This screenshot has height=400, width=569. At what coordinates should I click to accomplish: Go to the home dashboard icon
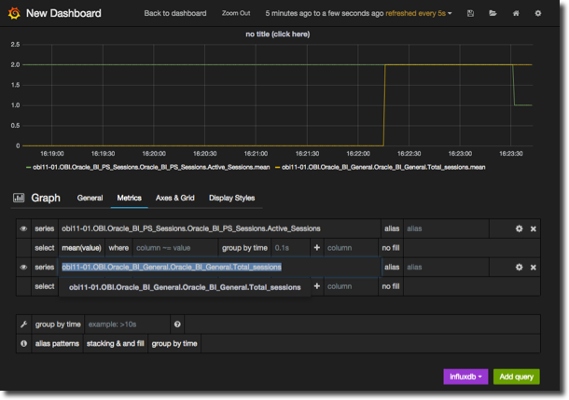pos(516,14)
